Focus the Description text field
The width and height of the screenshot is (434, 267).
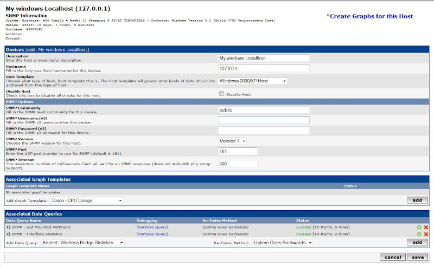click(264, 58)
